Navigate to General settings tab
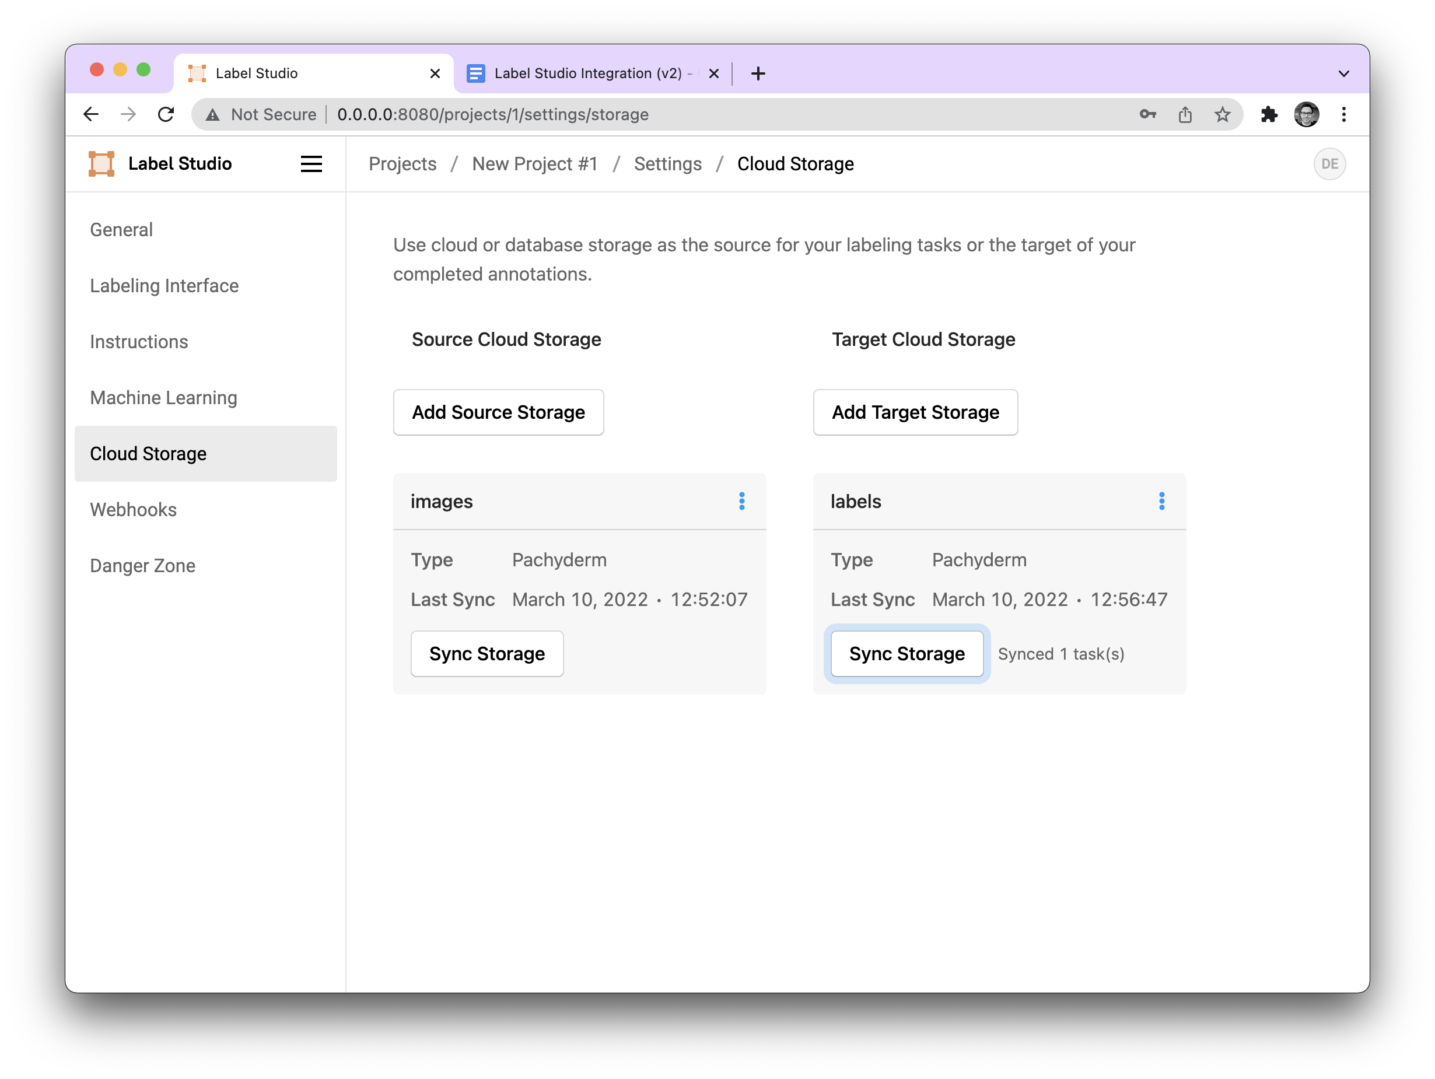 [x=121, y=228]
